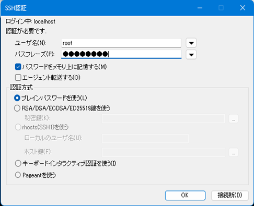The height and width of the screenshot is (206, 254).
Task: Click the 接続断(D) disconnect button
Action: 230,195
